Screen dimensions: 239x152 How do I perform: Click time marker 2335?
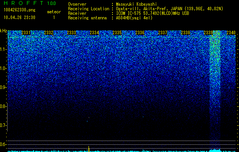click(117, 33)
